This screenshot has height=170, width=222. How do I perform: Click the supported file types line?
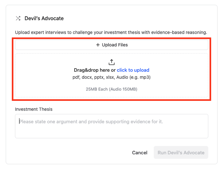point(112,77)
